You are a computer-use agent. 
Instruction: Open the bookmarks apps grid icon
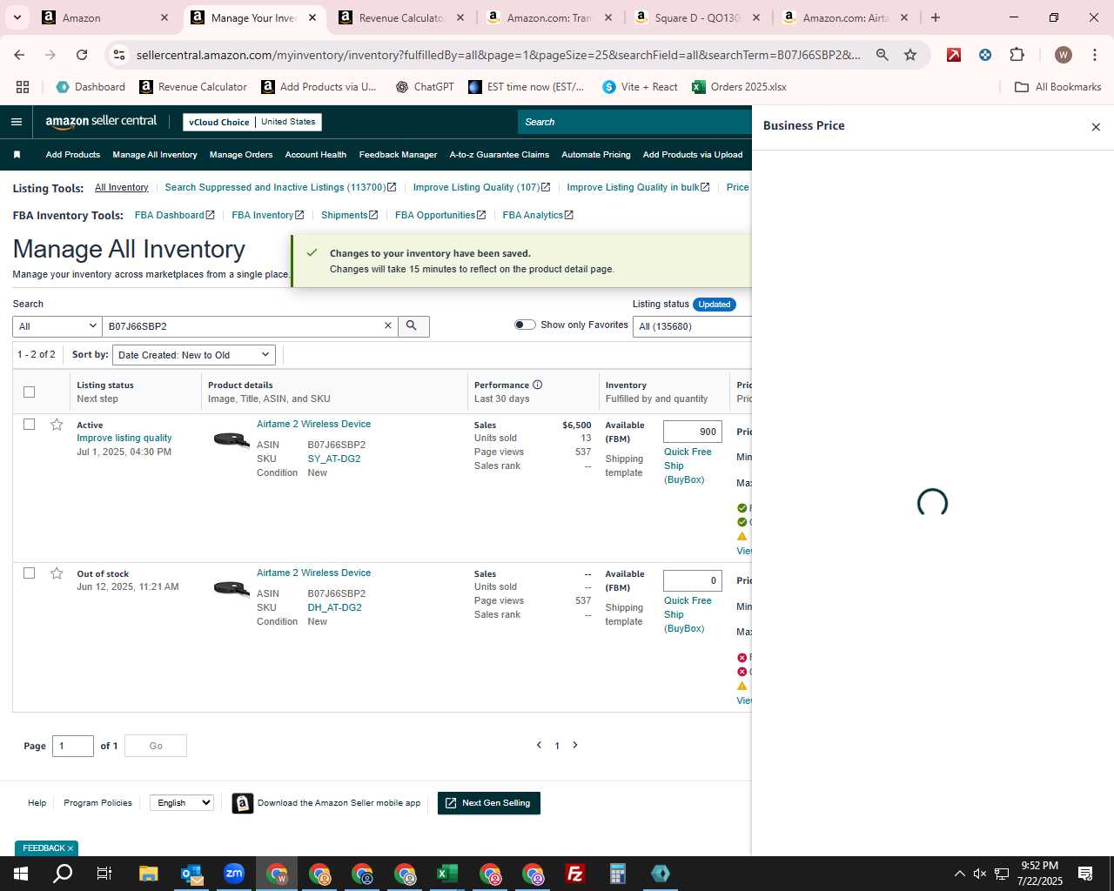click(x=23, y=87)
